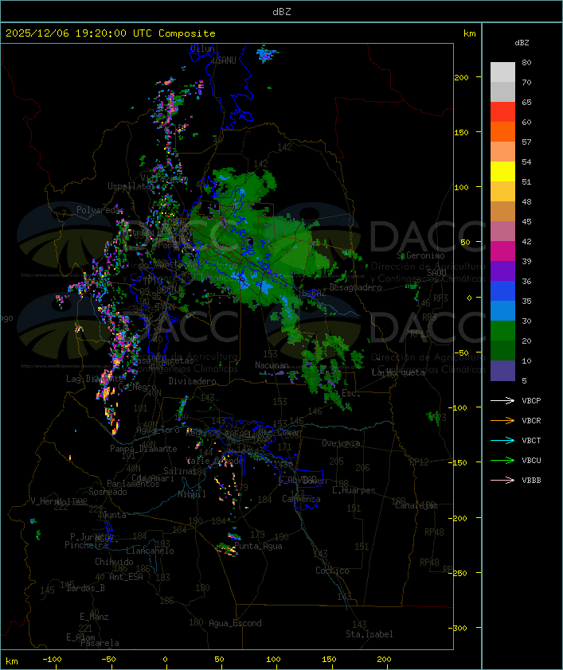The image size is (563, 670).
Task: Click the white VBCP arrow in the legend
Action: tap(502, 400)
